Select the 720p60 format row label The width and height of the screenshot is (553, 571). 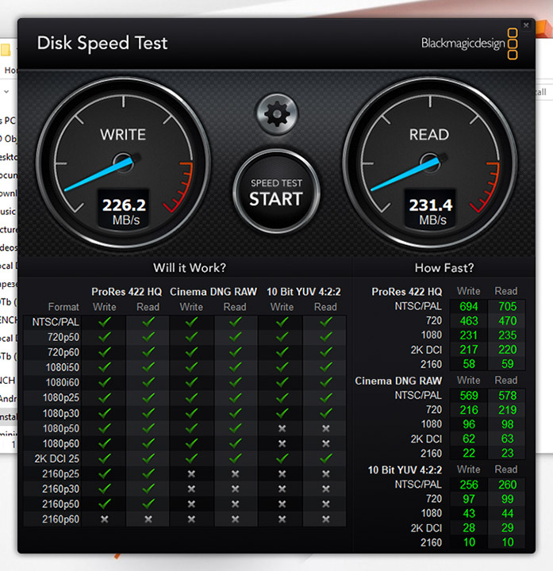coord(63,352)
